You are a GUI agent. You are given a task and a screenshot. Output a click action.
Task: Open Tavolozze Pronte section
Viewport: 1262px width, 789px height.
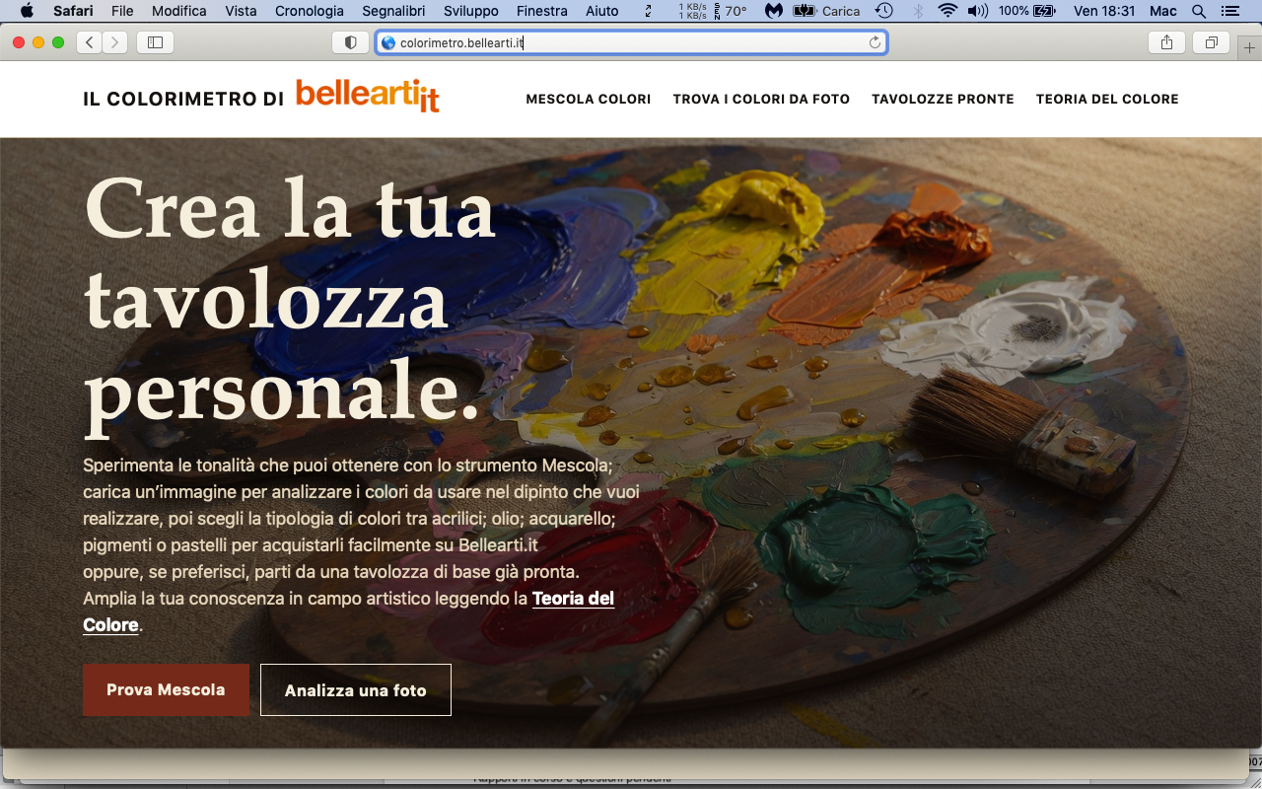click(943, 99)
